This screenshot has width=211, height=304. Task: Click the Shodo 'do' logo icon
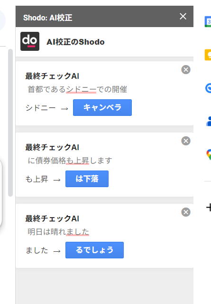pyautogui.click(x=30, y=41)
